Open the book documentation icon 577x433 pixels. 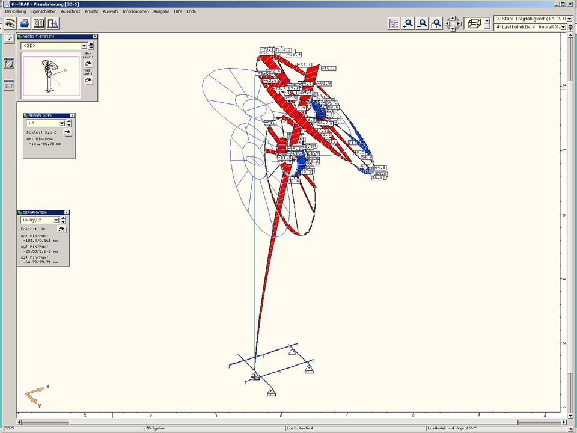click(39, 23)
